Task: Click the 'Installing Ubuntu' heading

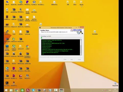Action: pyautogui.click(x=45, y=30)
